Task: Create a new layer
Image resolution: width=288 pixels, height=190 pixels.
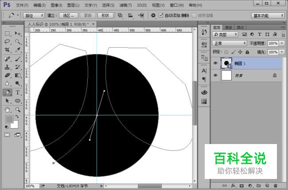Action: coord(267,186)
